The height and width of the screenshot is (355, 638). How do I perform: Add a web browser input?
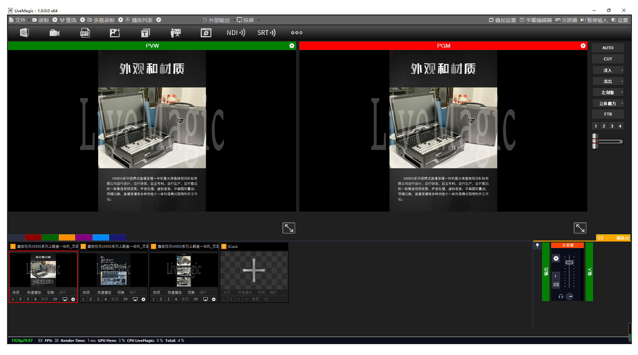click(x=206, y=33)
